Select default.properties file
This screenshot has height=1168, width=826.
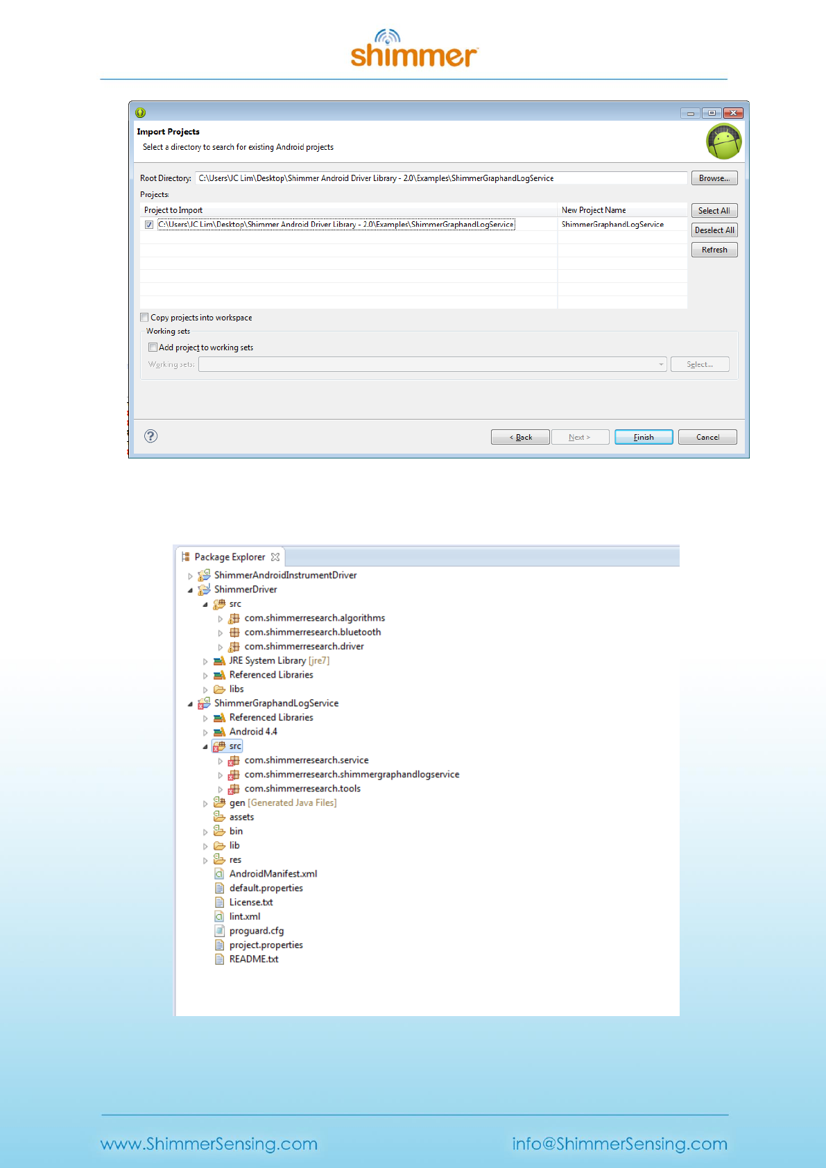[266, 888]
